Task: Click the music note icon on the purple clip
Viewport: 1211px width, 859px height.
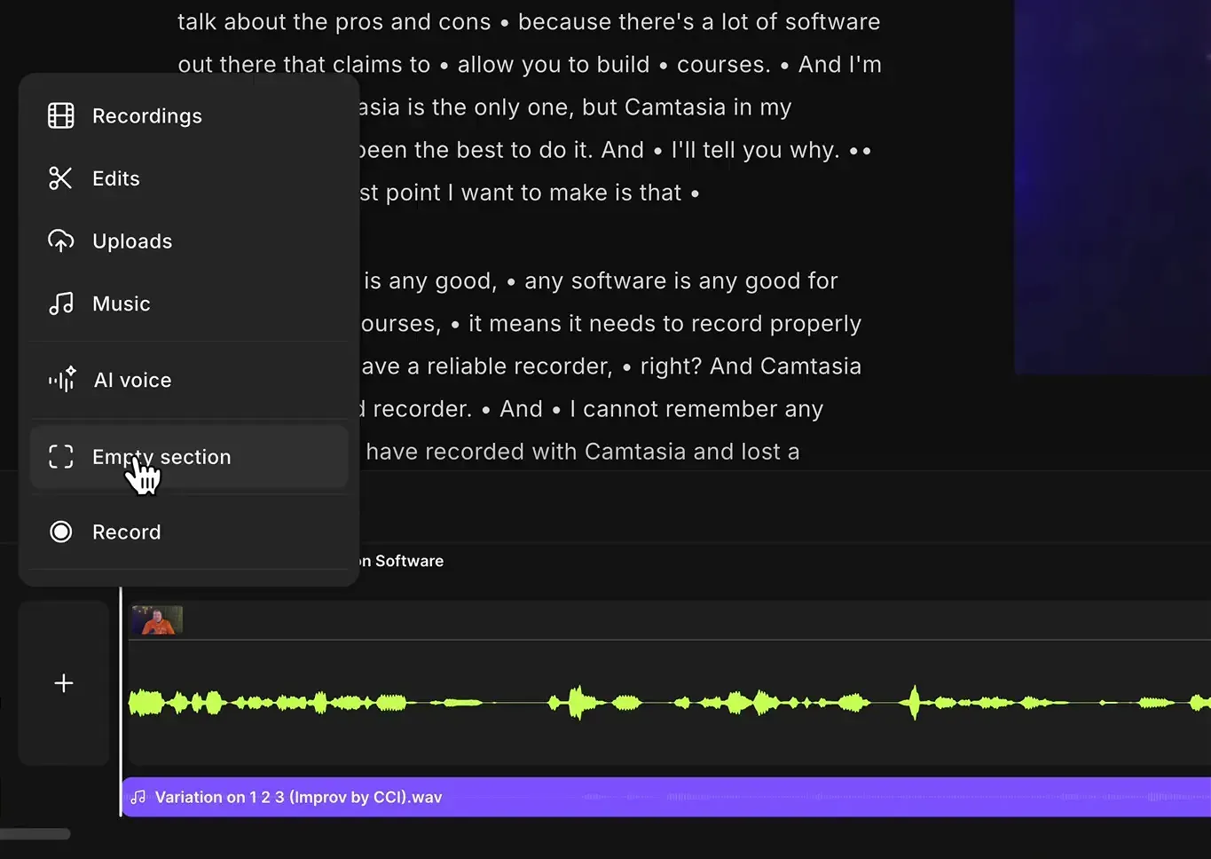Action: (138, 797)
